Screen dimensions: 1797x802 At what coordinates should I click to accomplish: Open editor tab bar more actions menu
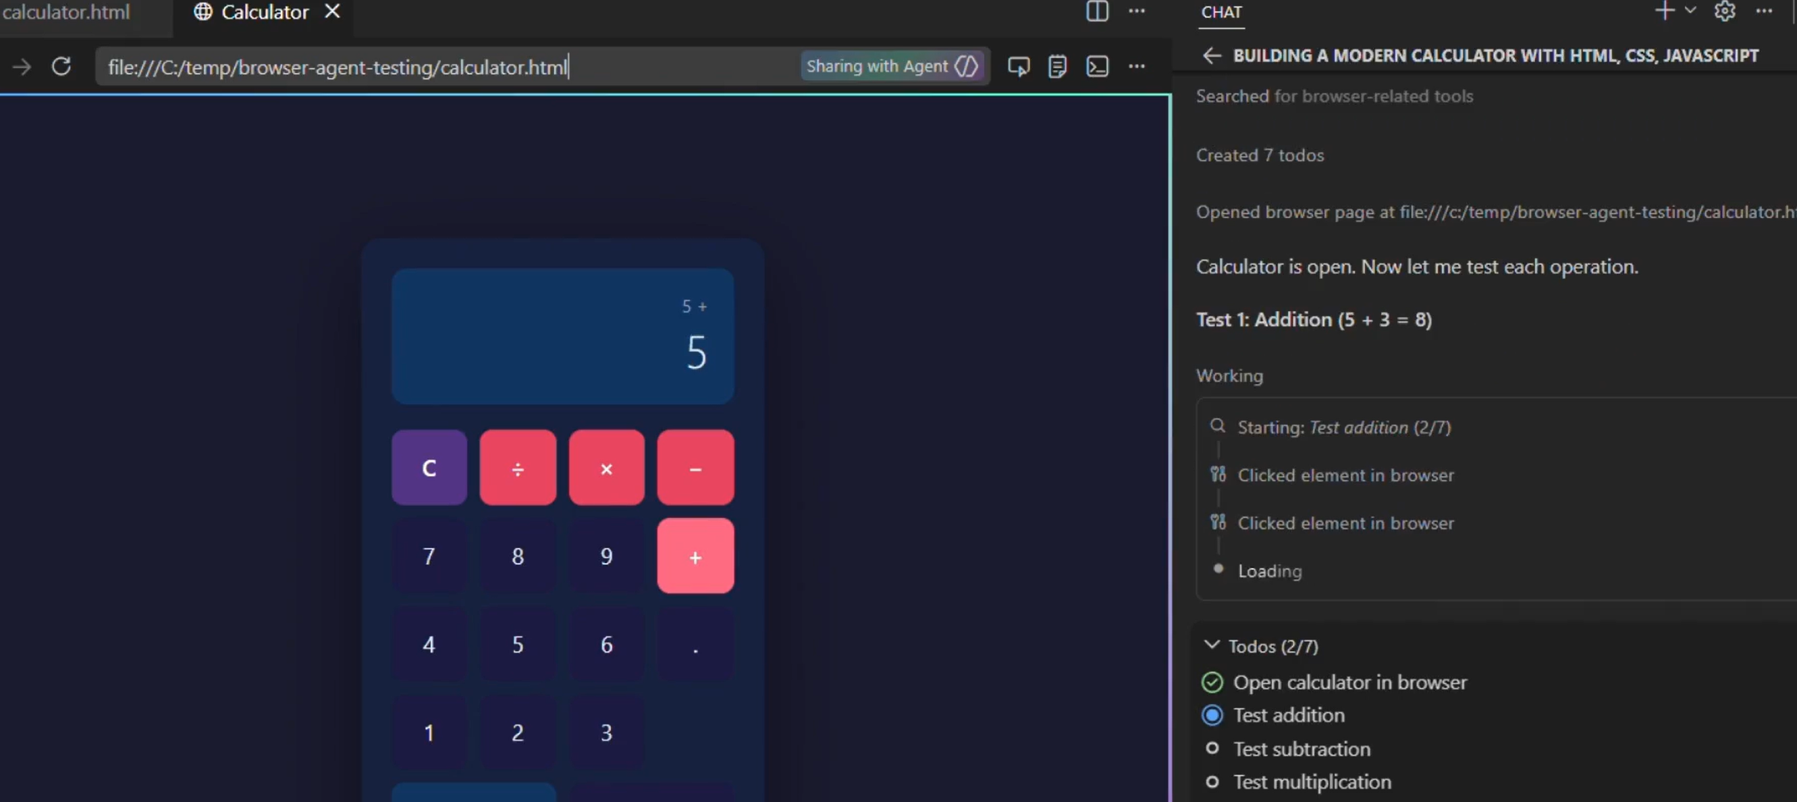tap(1136, 11)
